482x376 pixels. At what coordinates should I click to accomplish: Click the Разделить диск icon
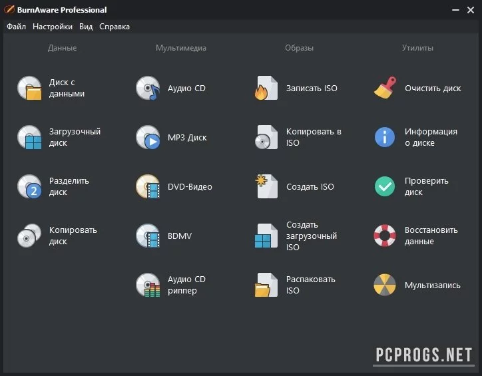pos(29,186)
